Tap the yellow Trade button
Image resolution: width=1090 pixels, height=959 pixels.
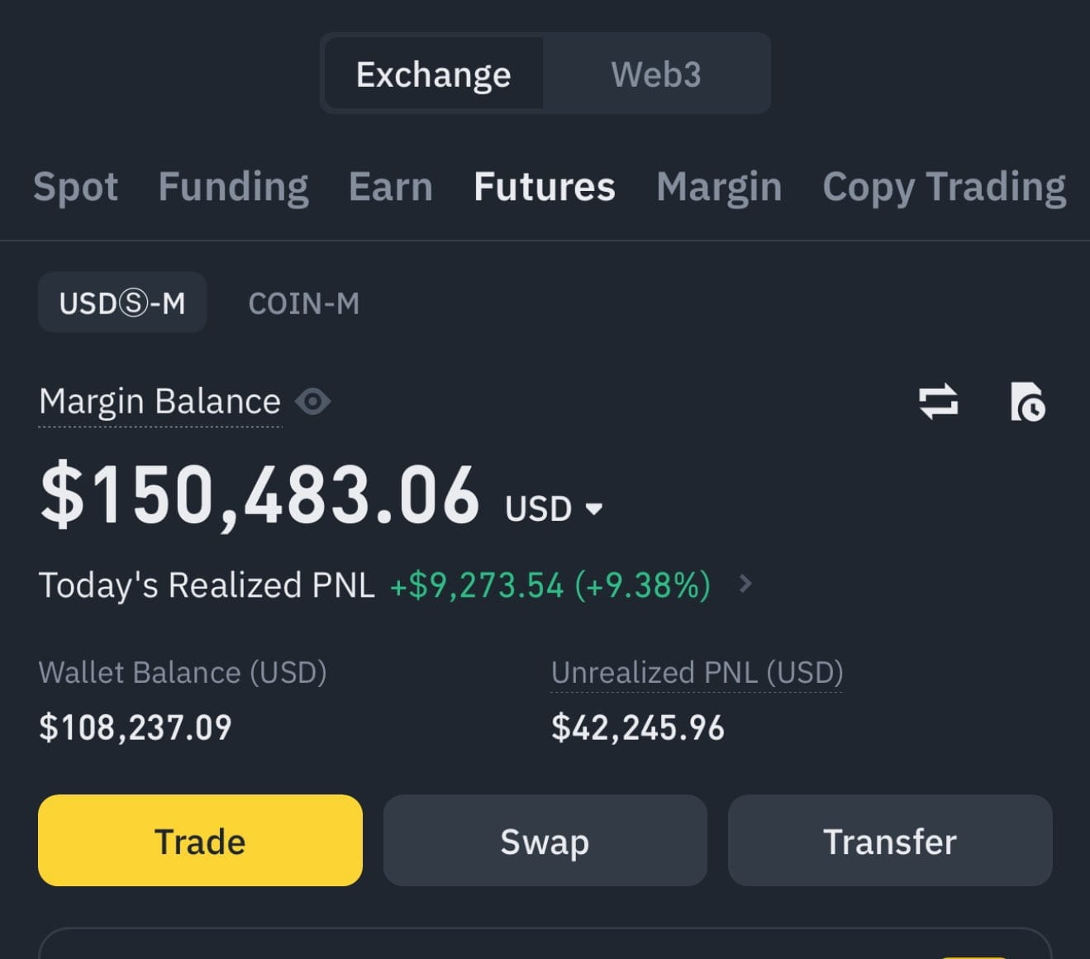[x=200, y=841]
